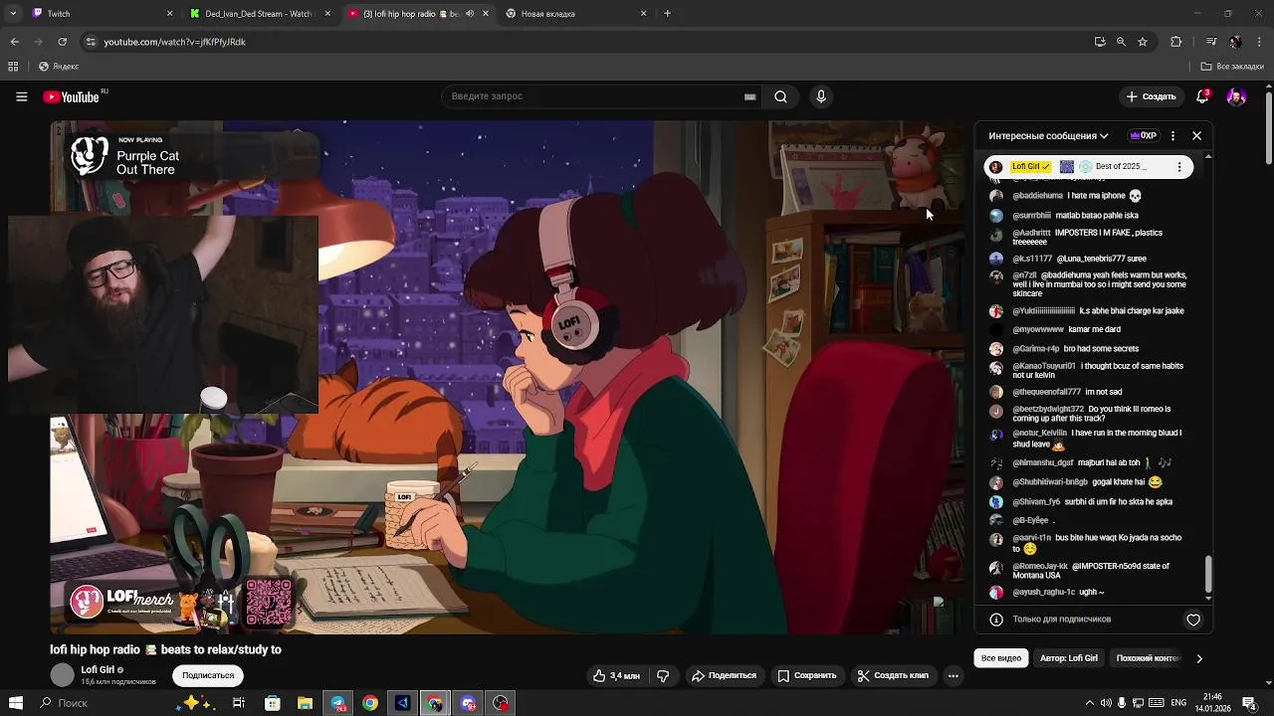Open the tab search dropdown arrow
This screenshot has height=716, width=1274.
pos(13,14)
